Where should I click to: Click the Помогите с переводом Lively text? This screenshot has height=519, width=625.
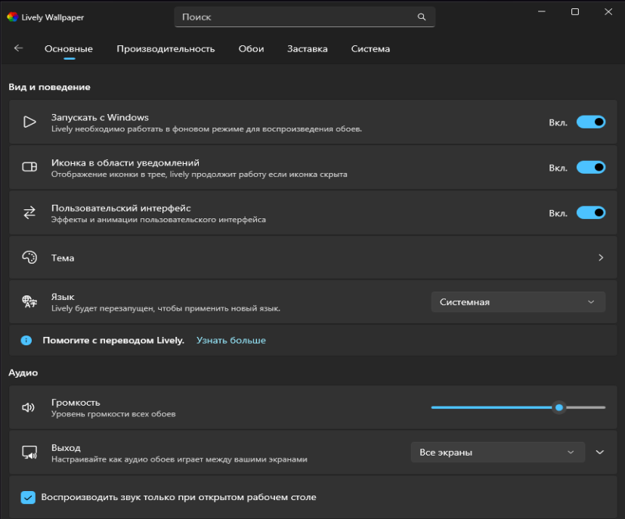pos(113,340)
